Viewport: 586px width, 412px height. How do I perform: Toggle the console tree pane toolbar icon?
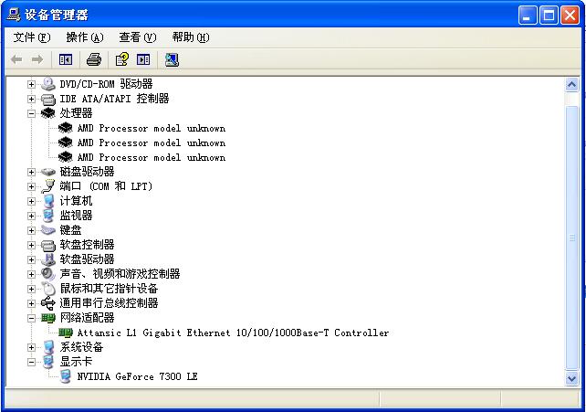click(x=66, y=59)
